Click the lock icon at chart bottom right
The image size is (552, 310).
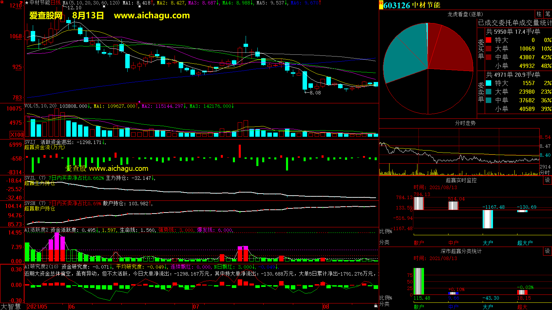[376, 306]
